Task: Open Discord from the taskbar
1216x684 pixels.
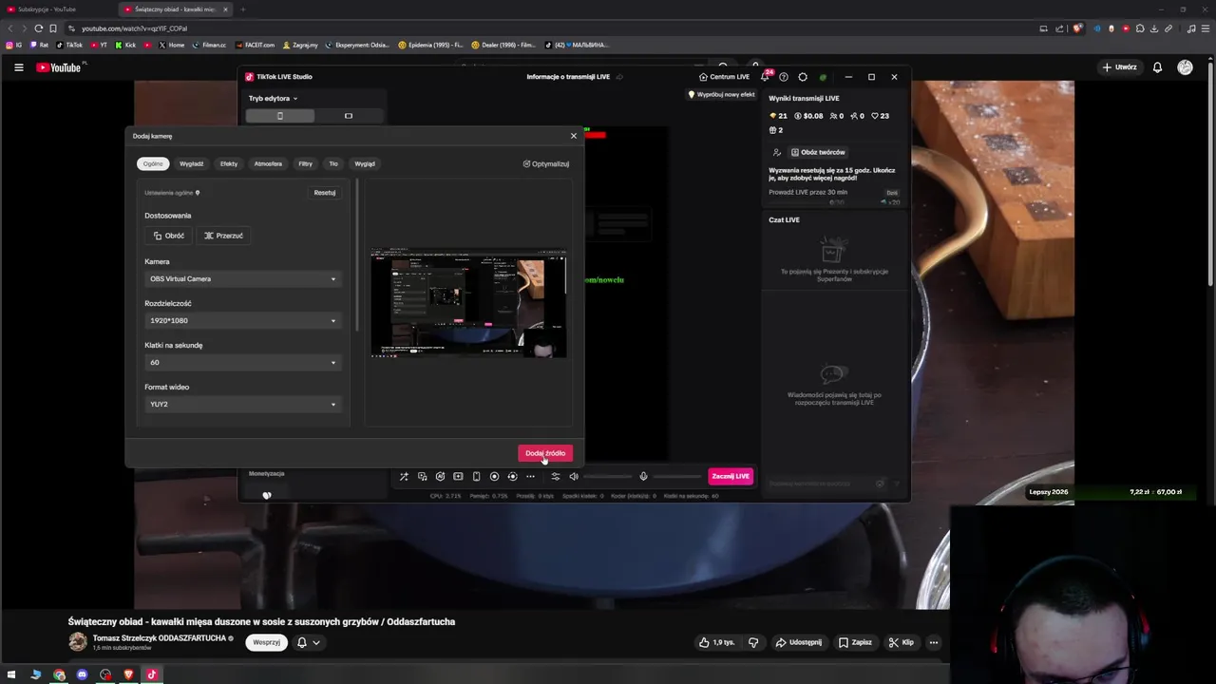Action: pyautogui.click(x=82, y=674)
